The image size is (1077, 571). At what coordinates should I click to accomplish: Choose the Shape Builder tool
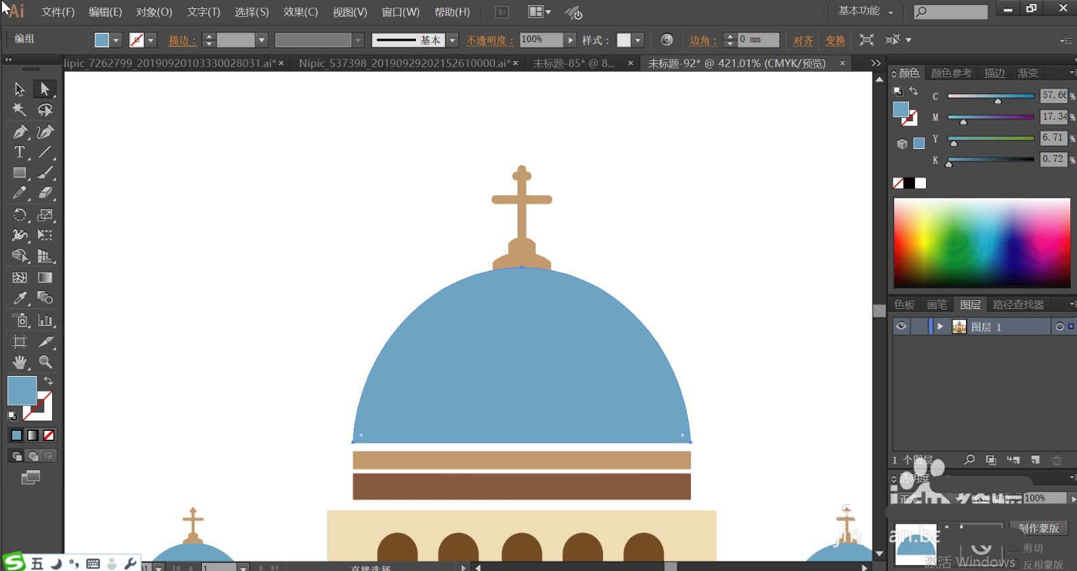(20, 256)
